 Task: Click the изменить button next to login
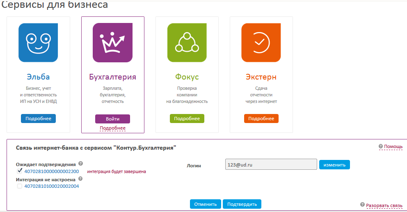[x=334, y=165]
